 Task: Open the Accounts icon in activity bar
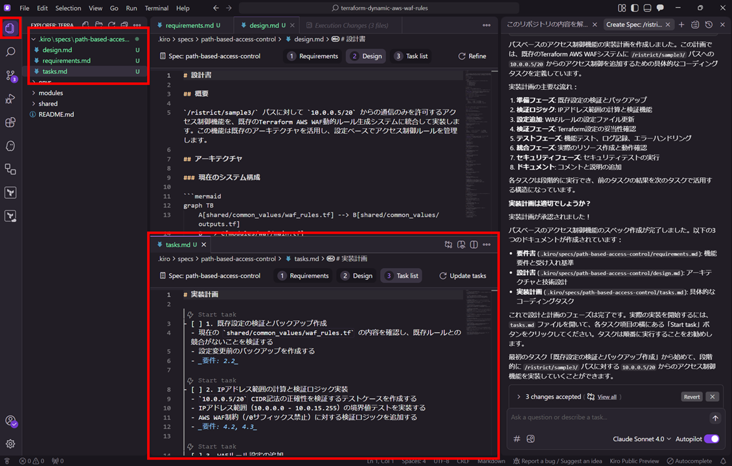tap(10, 421)
